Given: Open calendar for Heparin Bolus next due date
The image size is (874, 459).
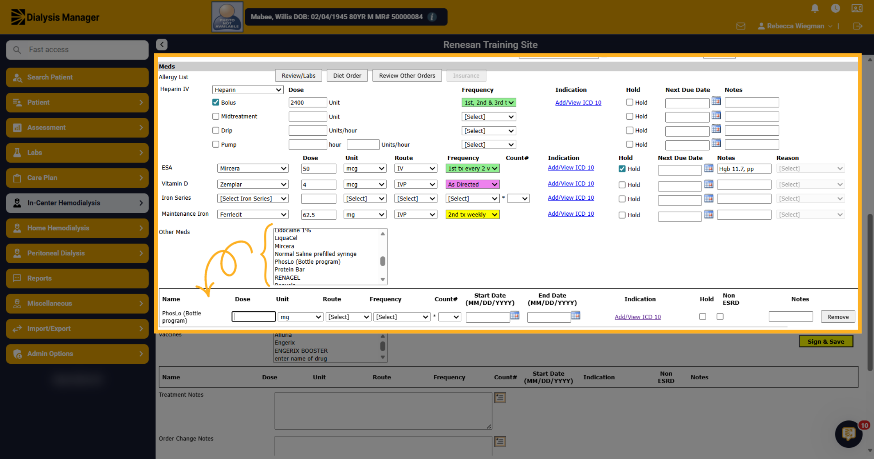Looking at the screenshot, I should pos(716,101).
